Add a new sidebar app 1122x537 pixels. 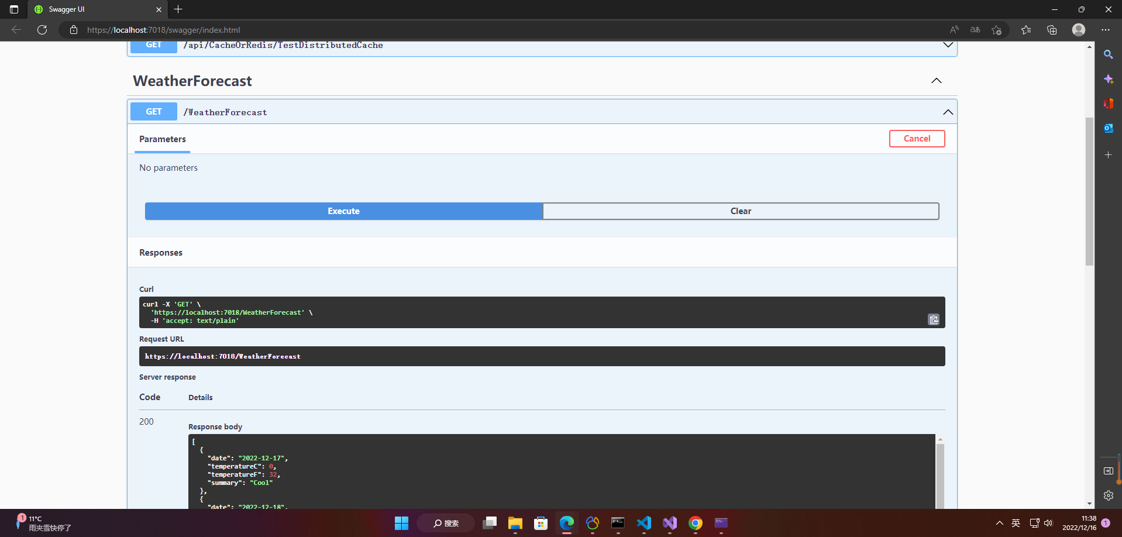(x=1108, y=155)
